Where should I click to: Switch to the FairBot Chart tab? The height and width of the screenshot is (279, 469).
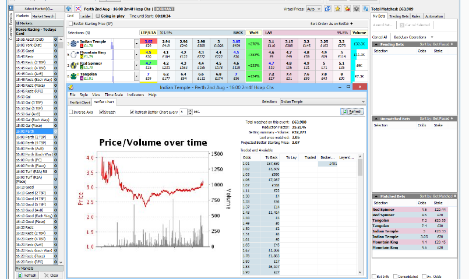[80, 103]
